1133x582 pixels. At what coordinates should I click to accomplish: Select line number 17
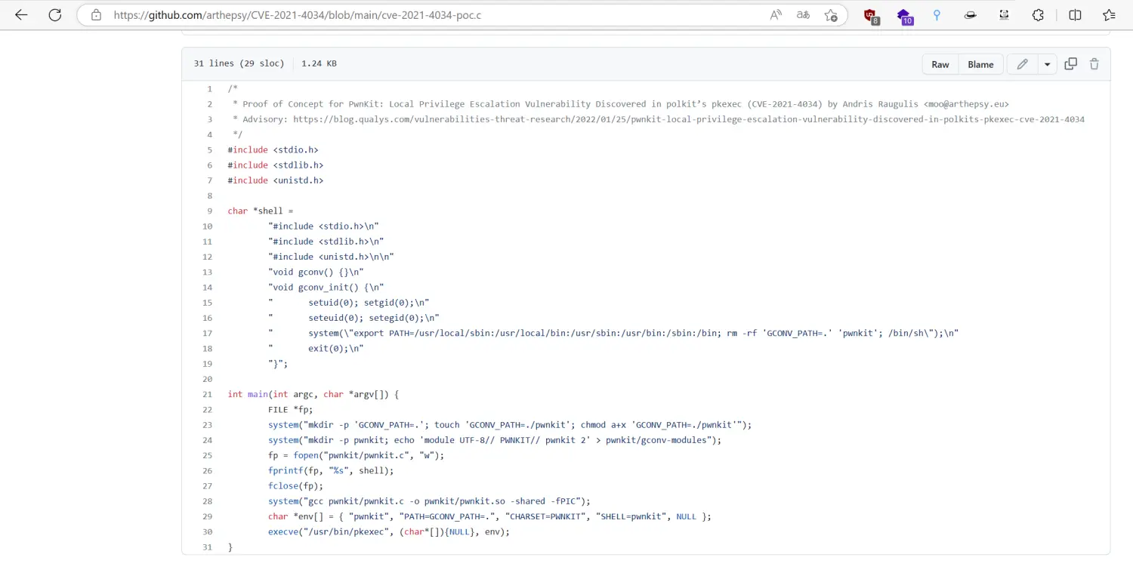point(208,333)
